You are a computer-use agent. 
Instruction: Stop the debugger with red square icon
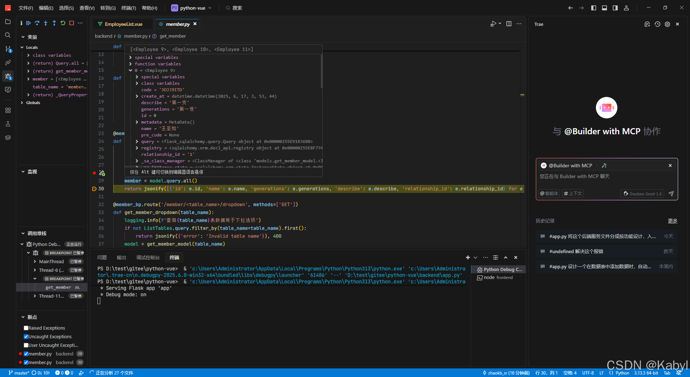point(72,23)
